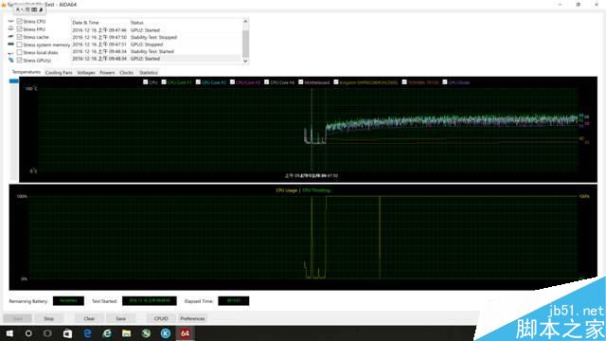Click the Remaining Battery value display

pos(68,301)
